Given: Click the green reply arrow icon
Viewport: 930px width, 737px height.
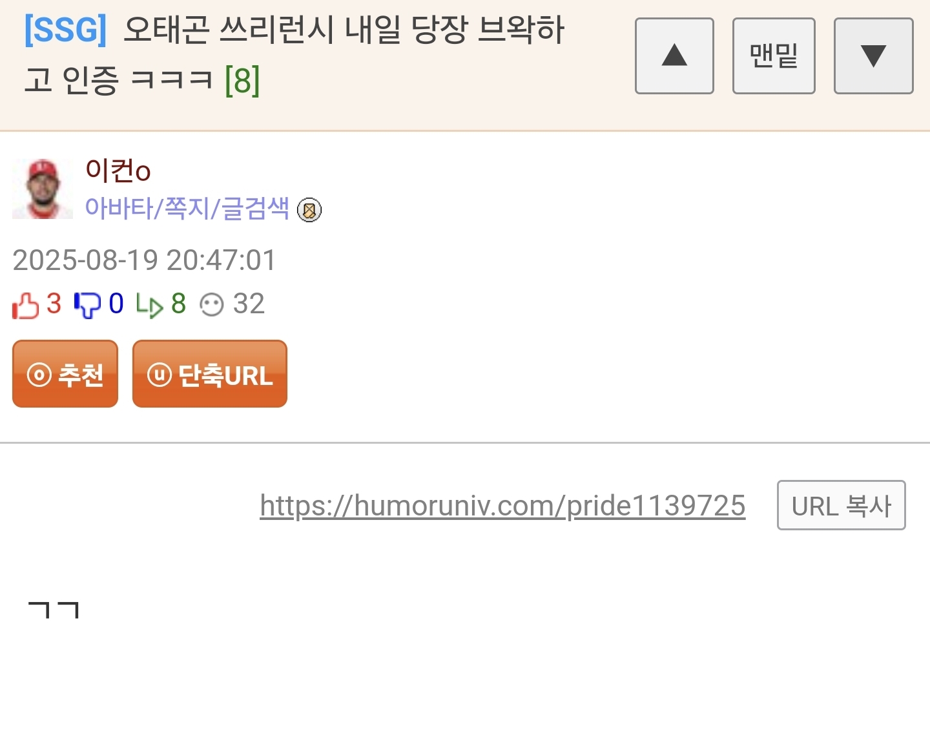Looking at the screenshot, I should [150, 305].
